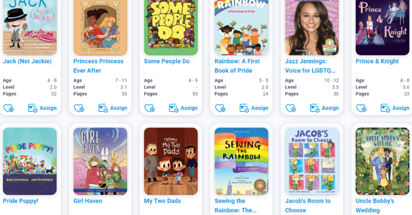The image size is (412, 215).
Task: Select the Girl Haven cover thumbnail
Action: point(100,161)
